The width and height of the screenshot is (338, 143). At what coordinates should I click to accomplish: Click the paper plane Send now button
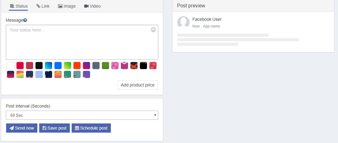(x=22, y=128)
